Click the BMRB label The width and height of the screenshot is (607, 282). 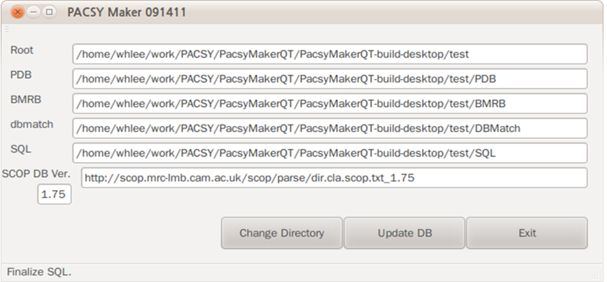[x=26, y=99]
